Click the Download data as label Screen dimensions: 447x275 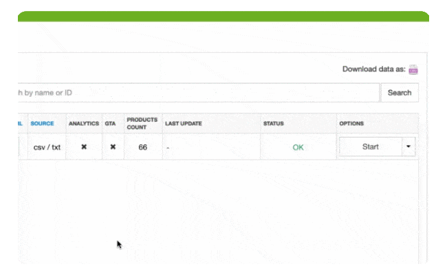(373, 69)
